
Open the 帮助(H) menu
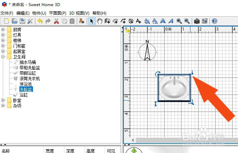(x=99, y=13)
